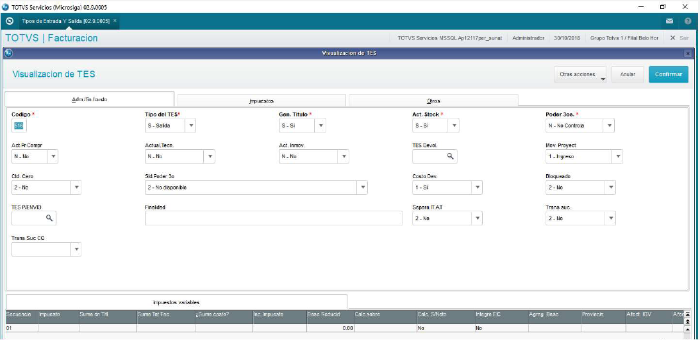Switch to the Adm./fin./custo tab

[89, 99]
